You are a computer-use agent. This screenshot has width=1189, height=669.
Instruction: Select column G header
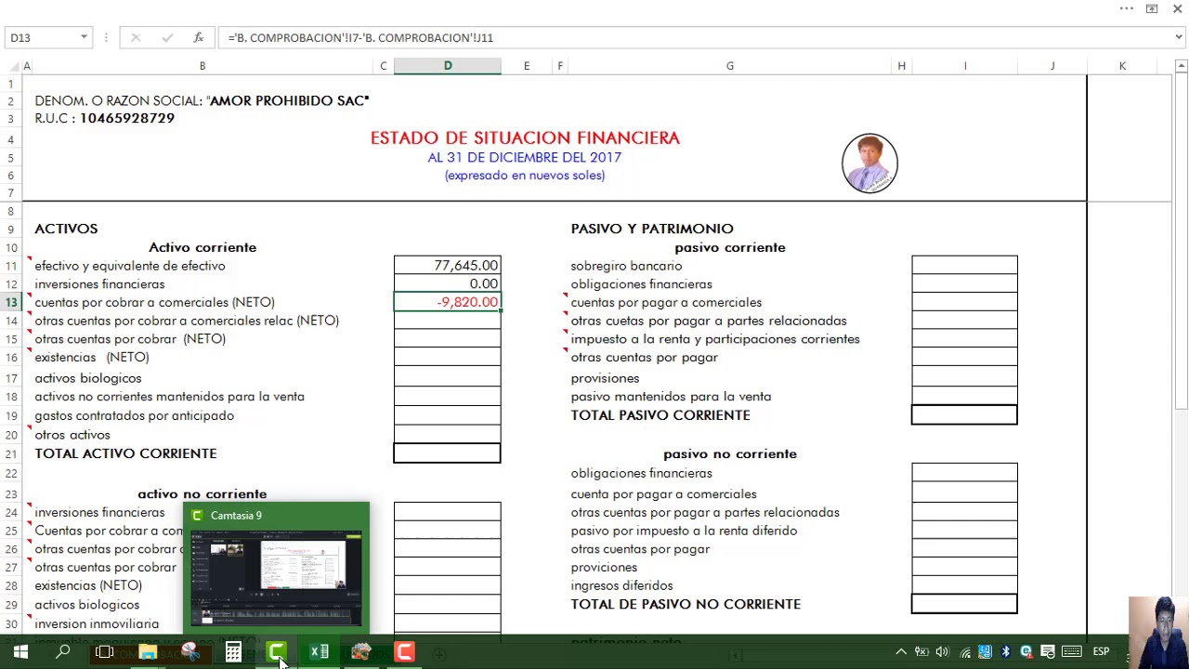(x=730, y=66)
